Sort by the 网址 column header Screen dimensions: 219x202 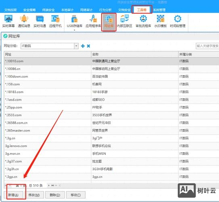[48, 54]
